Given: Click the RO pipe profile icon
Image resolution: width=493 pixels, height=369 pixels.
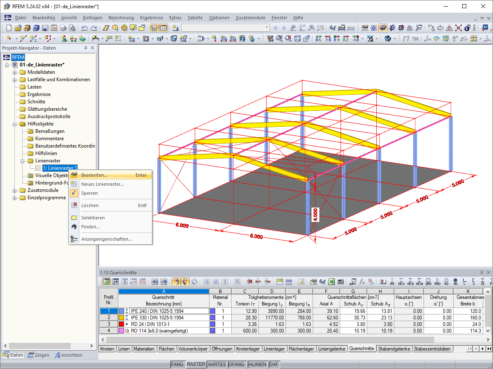Looking at the screenshot, I should point(447,282).
